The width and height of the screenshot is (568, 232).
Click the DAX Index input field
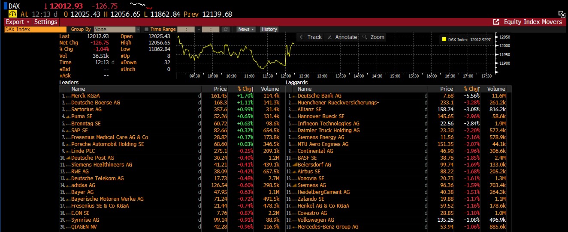pyautogui.click(x=35, y=30)
